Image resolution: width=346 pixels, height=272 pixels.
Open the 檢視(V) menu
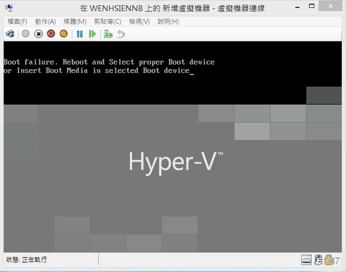(x=140, y=22)
